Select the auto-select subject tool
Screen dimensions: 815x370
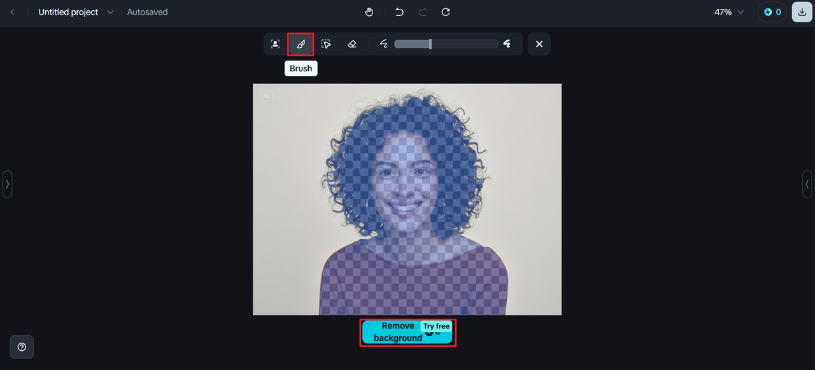point(275,44)
